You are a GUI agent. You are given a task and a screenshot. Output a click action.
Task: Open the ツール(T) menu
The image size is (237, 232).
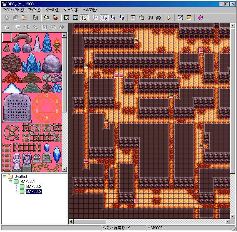click(x=53, y=10)
